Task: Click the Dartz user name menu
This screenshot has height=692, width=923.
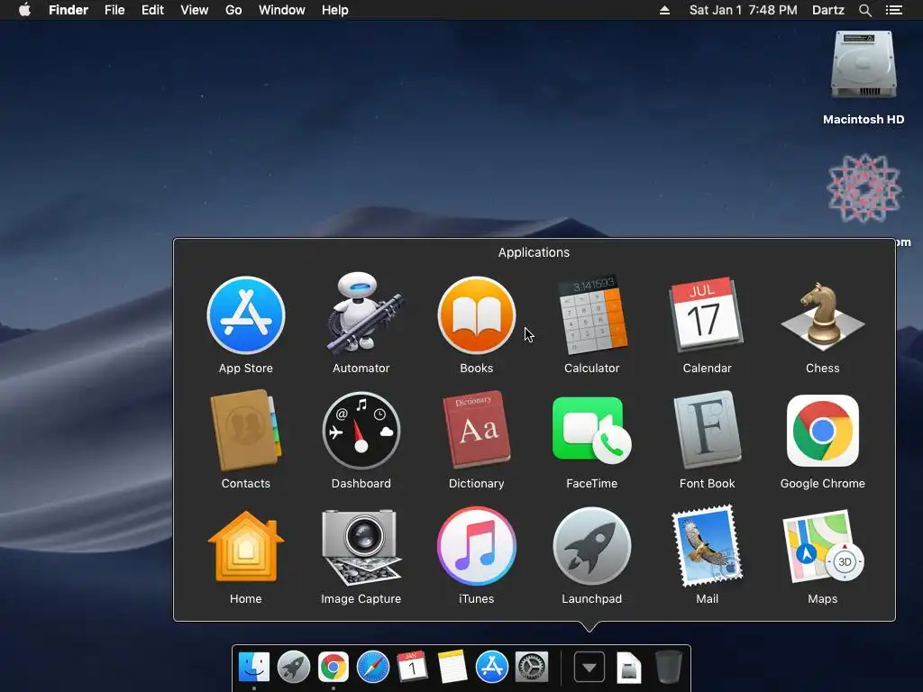Action: click(x=827, y=10)
